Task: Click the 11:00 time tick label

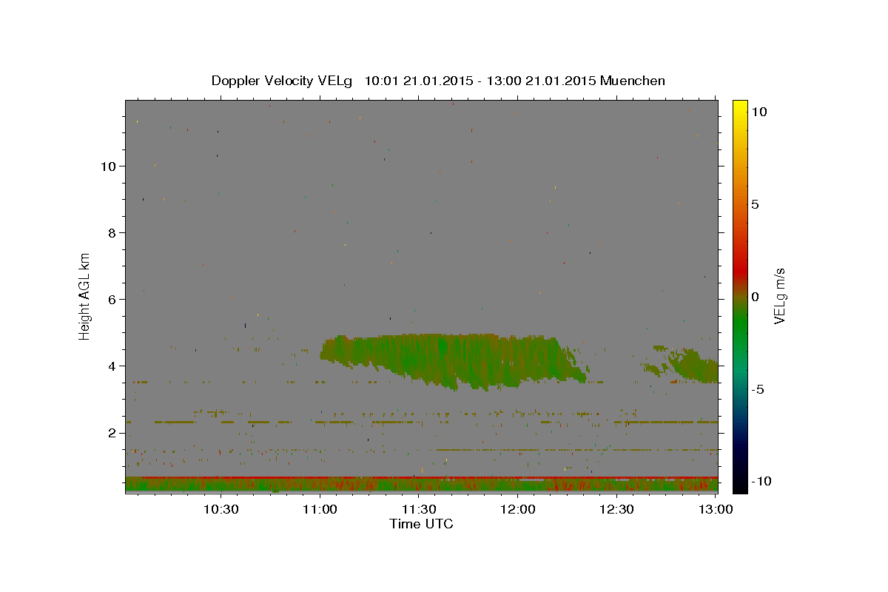Action: (320, 509)
